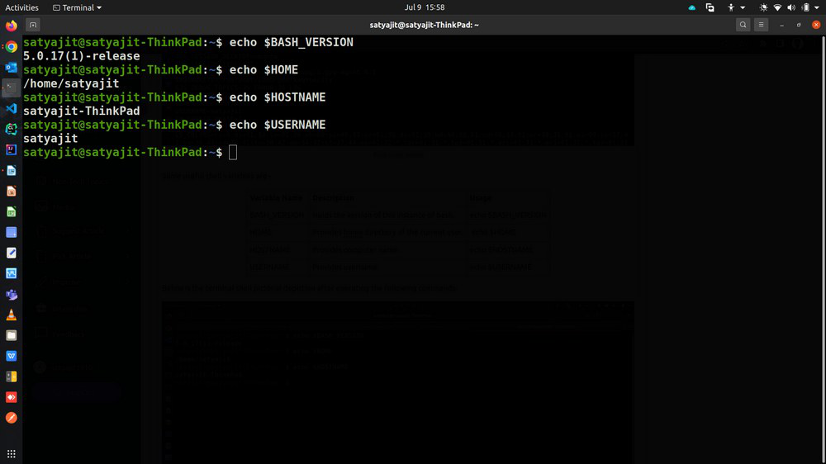Open Google Chrome from the dock
826x464 pixels.
click(x=12, y=47)
